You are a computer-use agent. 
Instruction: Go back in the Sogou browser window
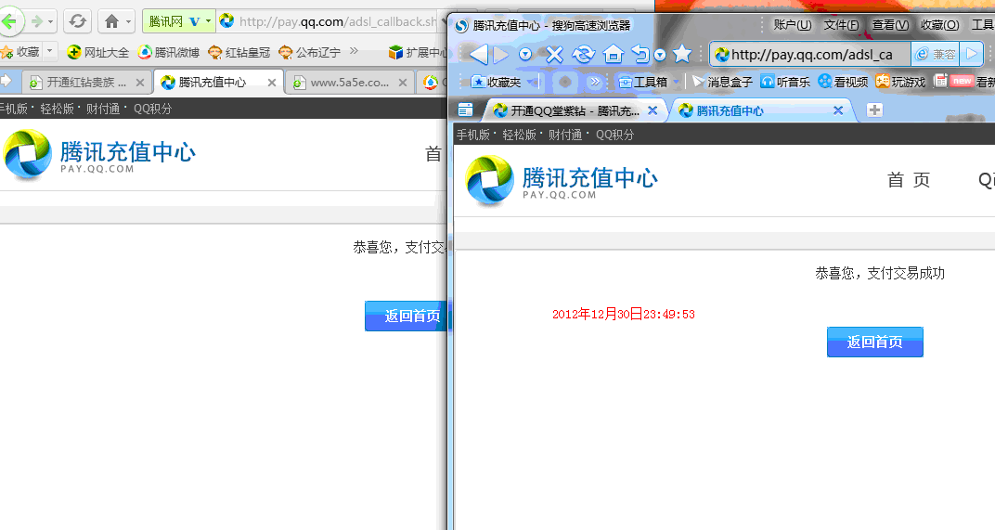click(x=478, y=55)
